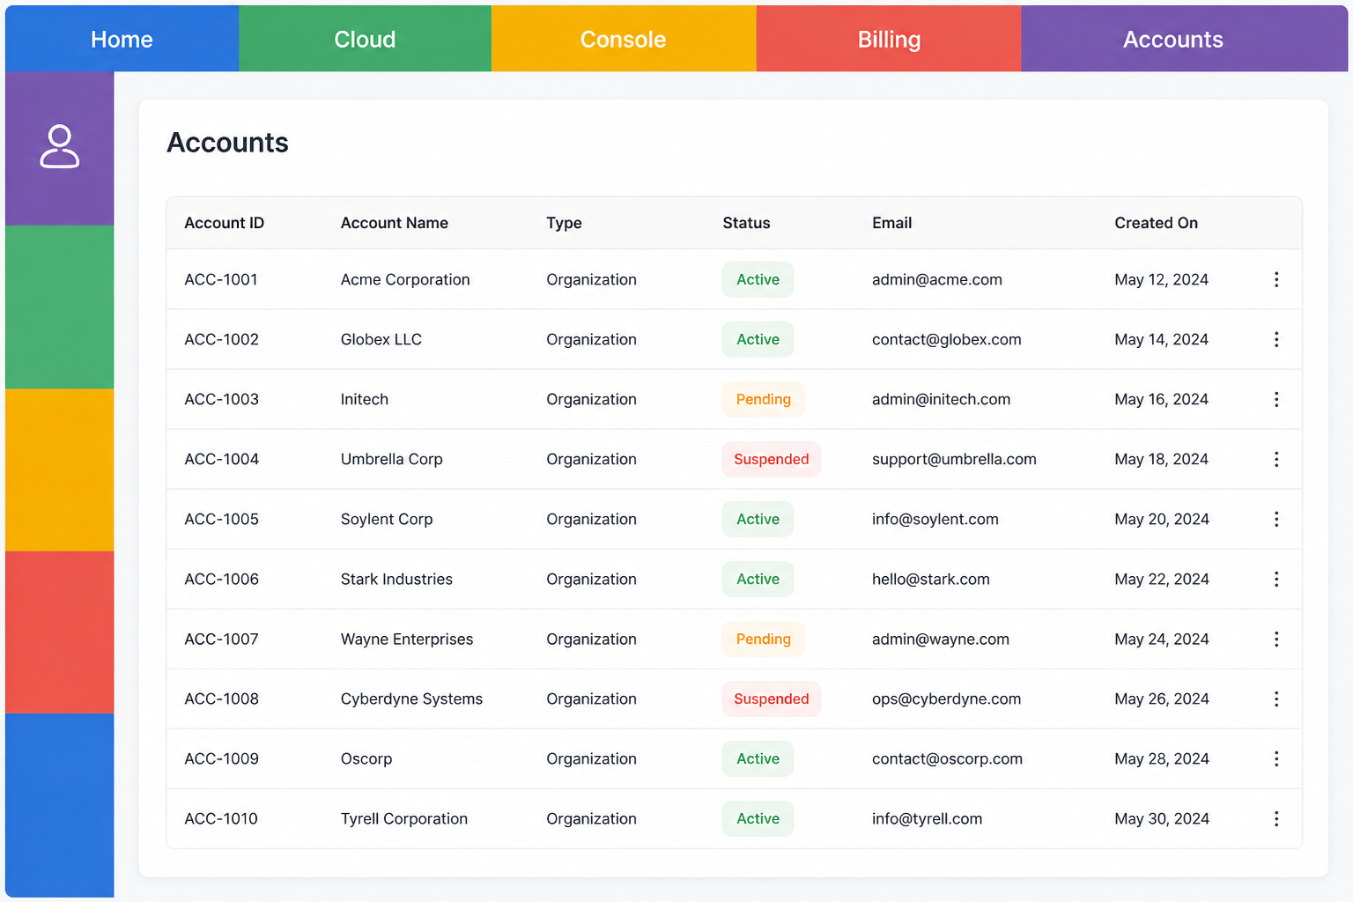Click the Pending badge for Initech
This screenshot has height=902, width=1353.
(x=764, y=399)
